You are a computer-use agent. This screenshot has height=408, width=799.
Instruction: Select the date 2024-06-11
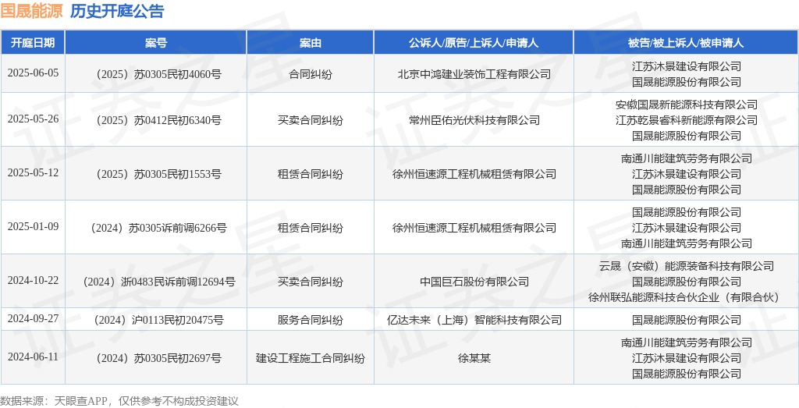[x=33, y=357]
